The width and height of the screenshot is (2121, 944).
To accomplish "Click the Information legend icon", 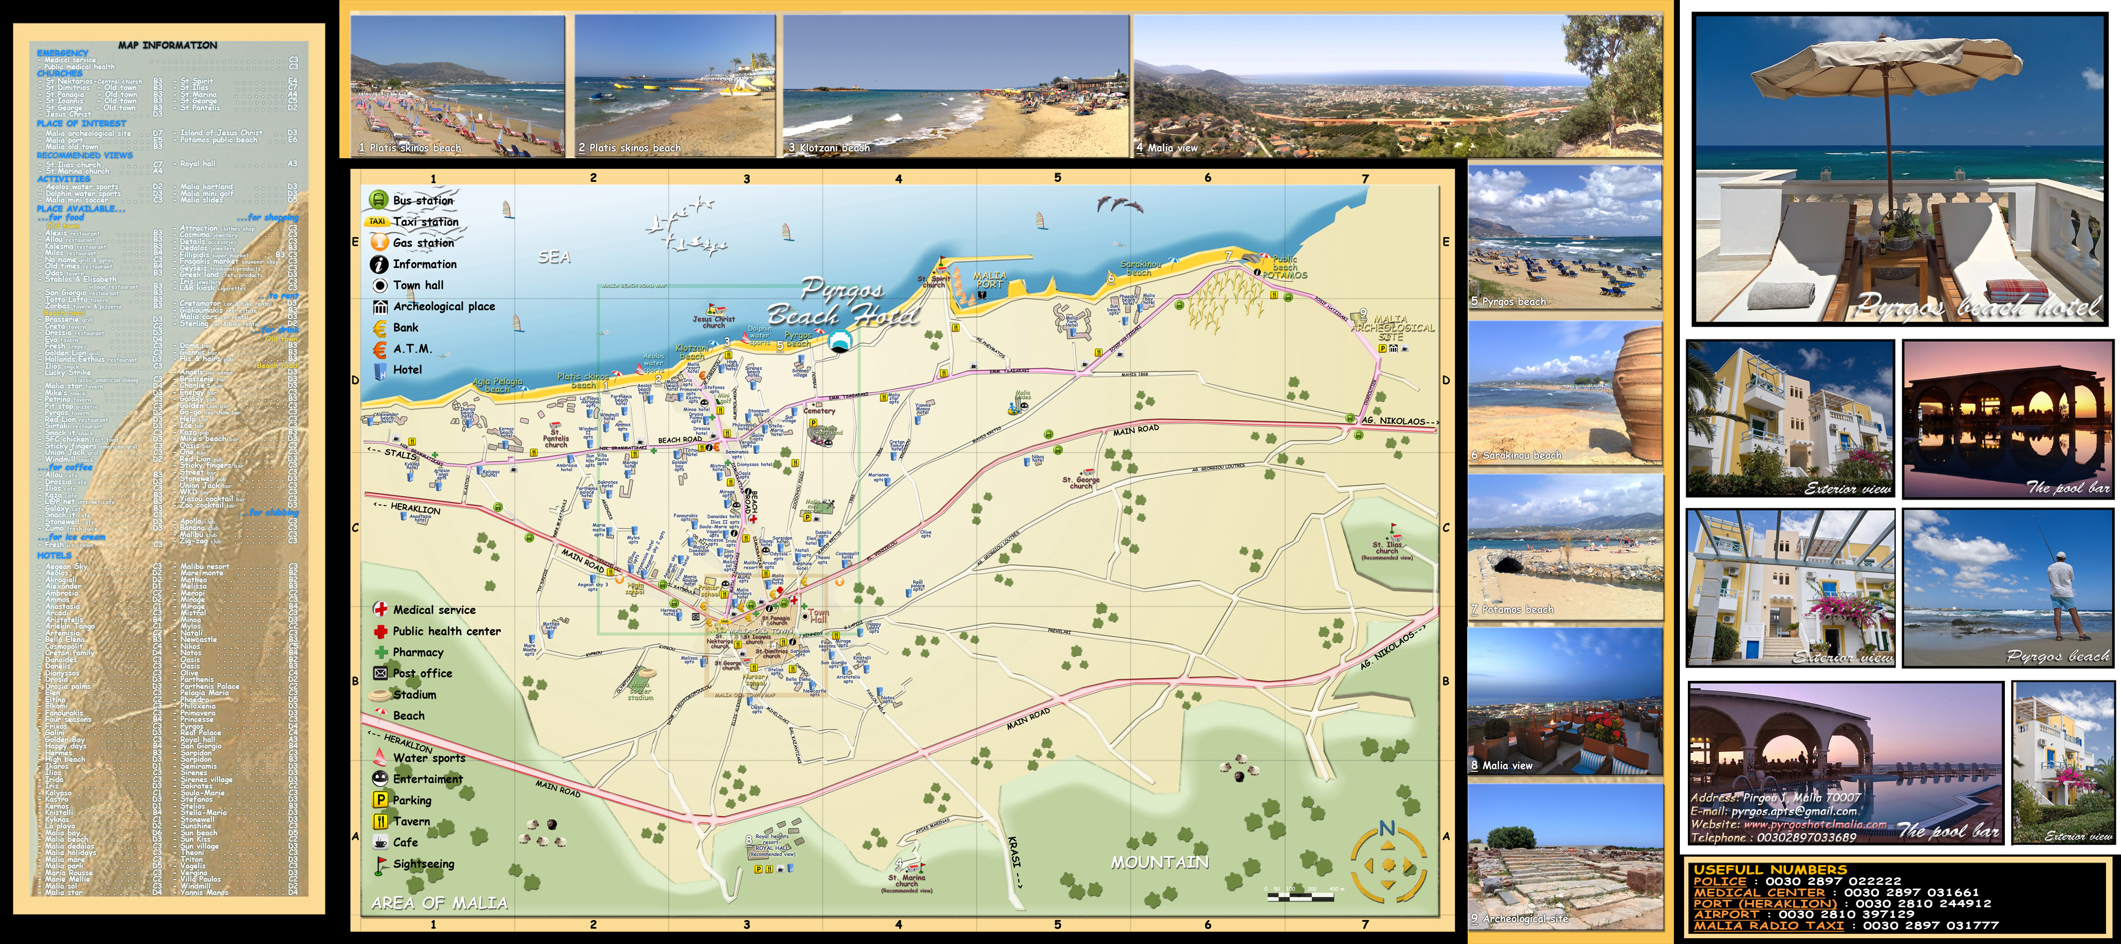I will pyautogui.click(x=379, y=264).
